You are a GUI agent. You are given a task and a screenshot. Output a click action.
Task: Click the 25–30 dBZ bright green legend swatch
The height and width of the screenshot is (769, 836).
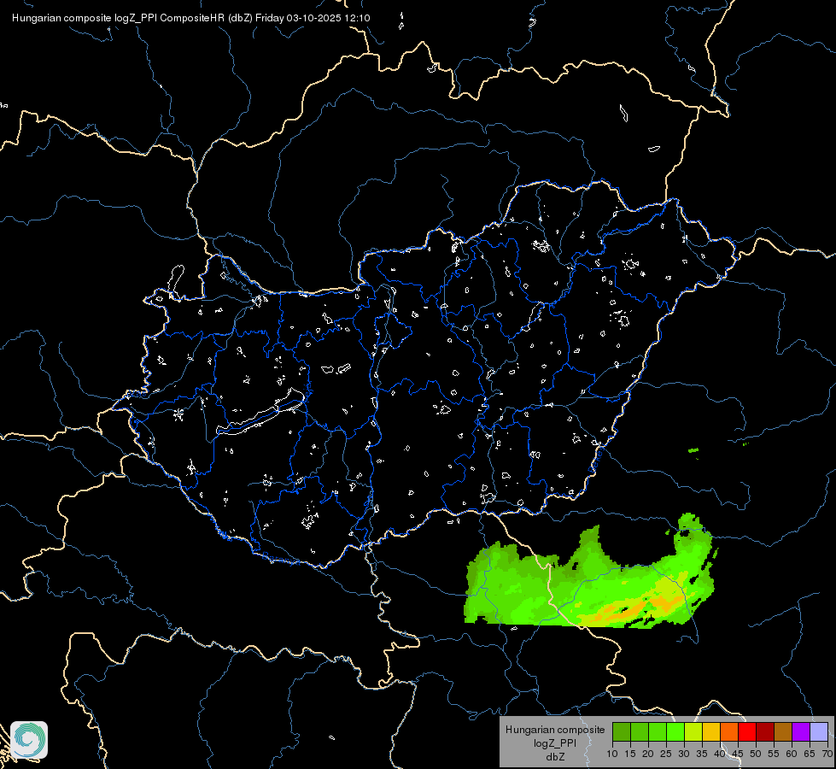(675, 731)
